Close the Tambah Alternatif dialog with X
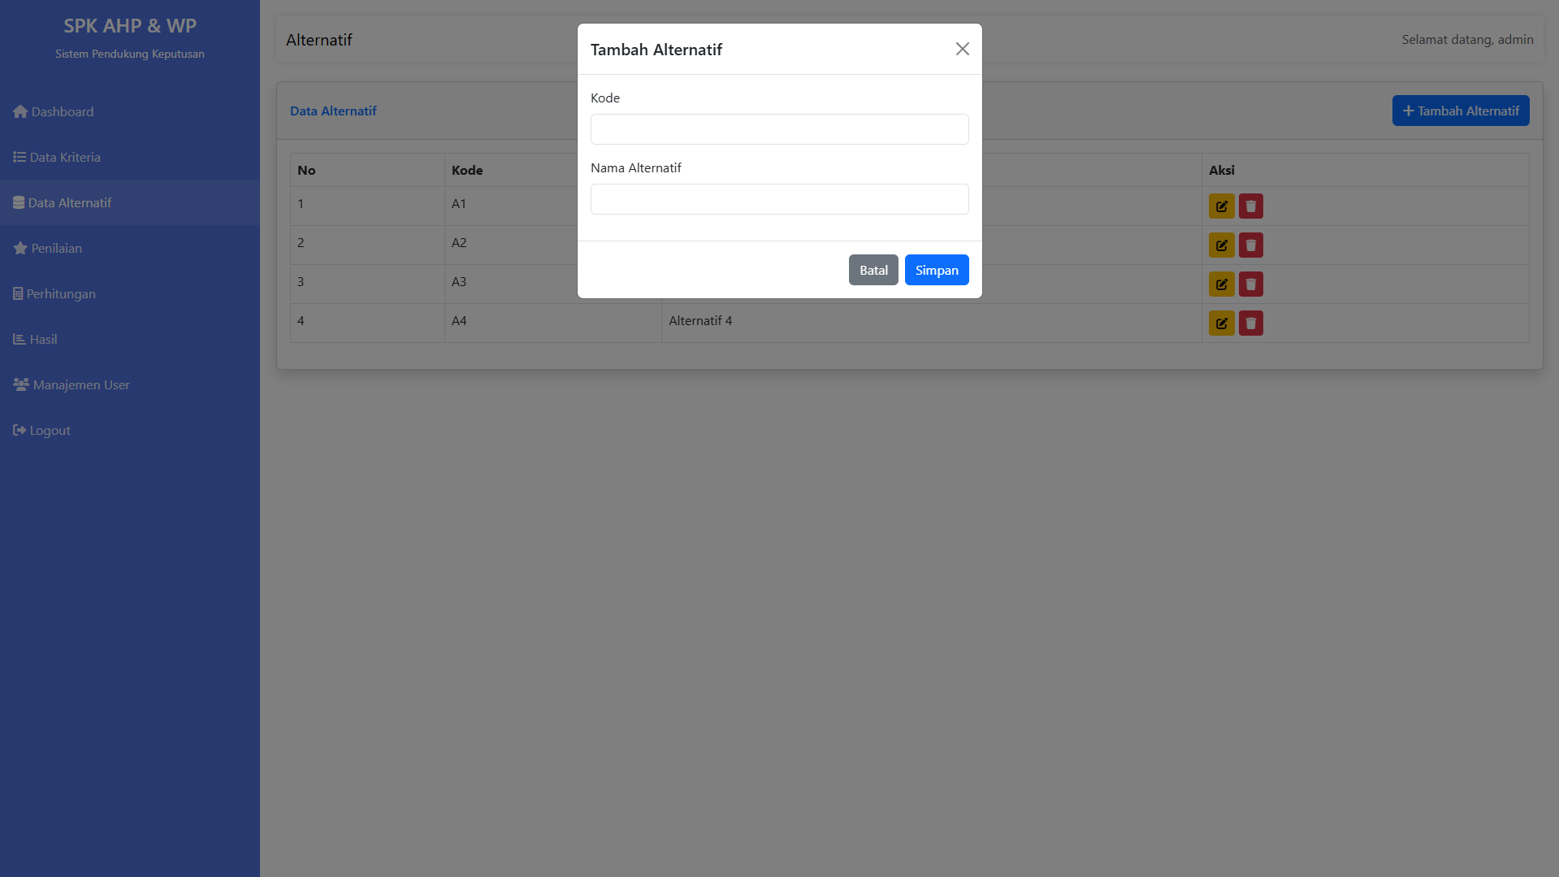 tap(963, 49)
